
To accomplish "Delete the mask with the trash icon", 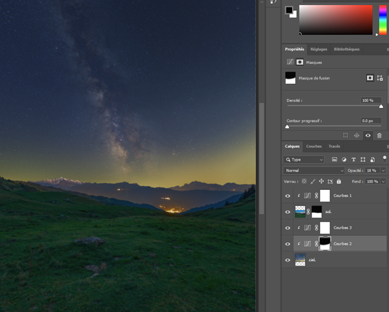I will (x=379, y=136).
